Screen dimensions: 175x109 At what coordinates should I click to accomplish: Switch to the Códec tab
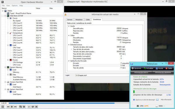[x=88, y=19]
